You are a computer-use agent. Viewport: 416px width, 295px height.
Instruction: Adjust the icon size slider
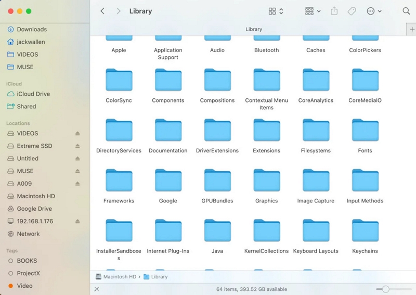tap(386, 289)
